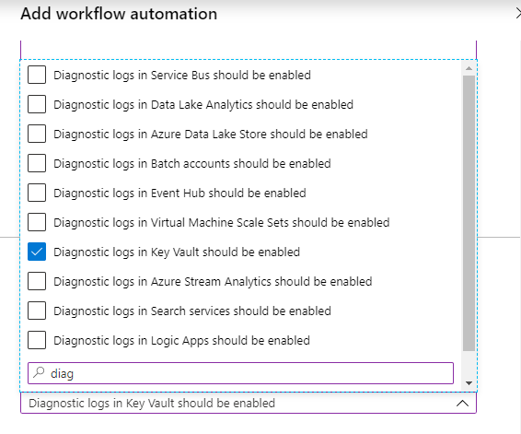Click 'Diagnostic logs in Data Lake Analytics should be enabled' text

[x=203, y=105]
